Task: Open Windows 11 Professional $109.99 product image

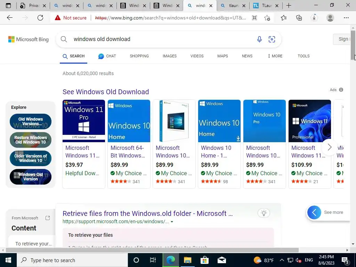Action: pos(310,121)
